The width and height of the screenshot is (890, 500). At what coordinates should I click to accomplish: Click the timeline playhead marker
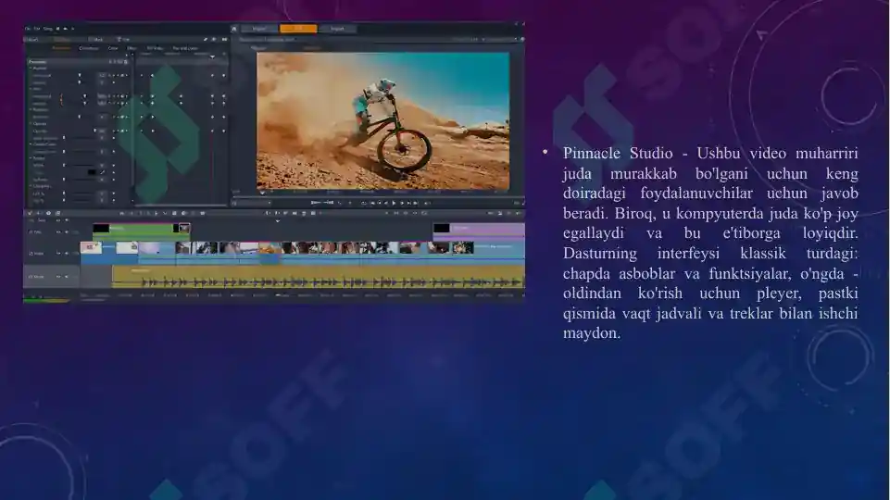[x=278, y=220]
